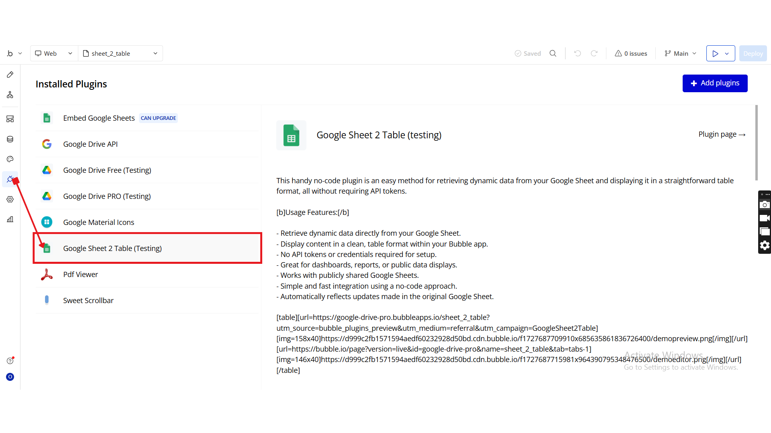This screenshot has height=433, width=771.
Task: Open the Workflow tab icon in sidebar
Action: tap(10, 95)
